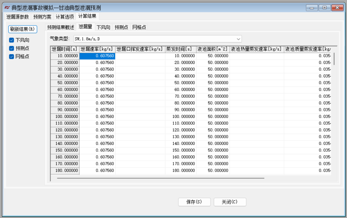The height and width of the screenshot is (218, 347).
Task: Select the highlighted 0.607560 cell in first row
Action: click(x=97, y=56)
